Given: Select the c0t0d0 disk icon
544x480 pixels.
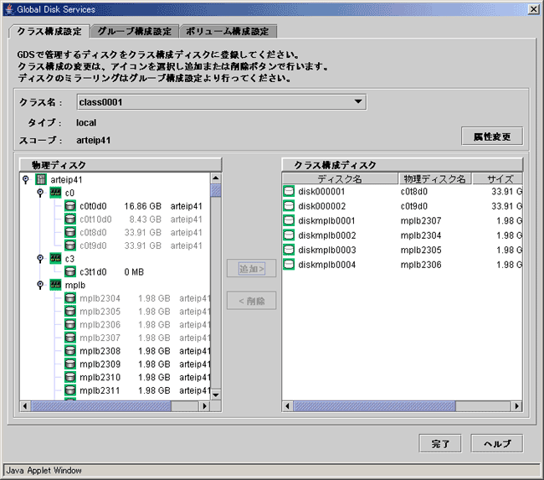Looking at the screenshot, I should point(70,206).
